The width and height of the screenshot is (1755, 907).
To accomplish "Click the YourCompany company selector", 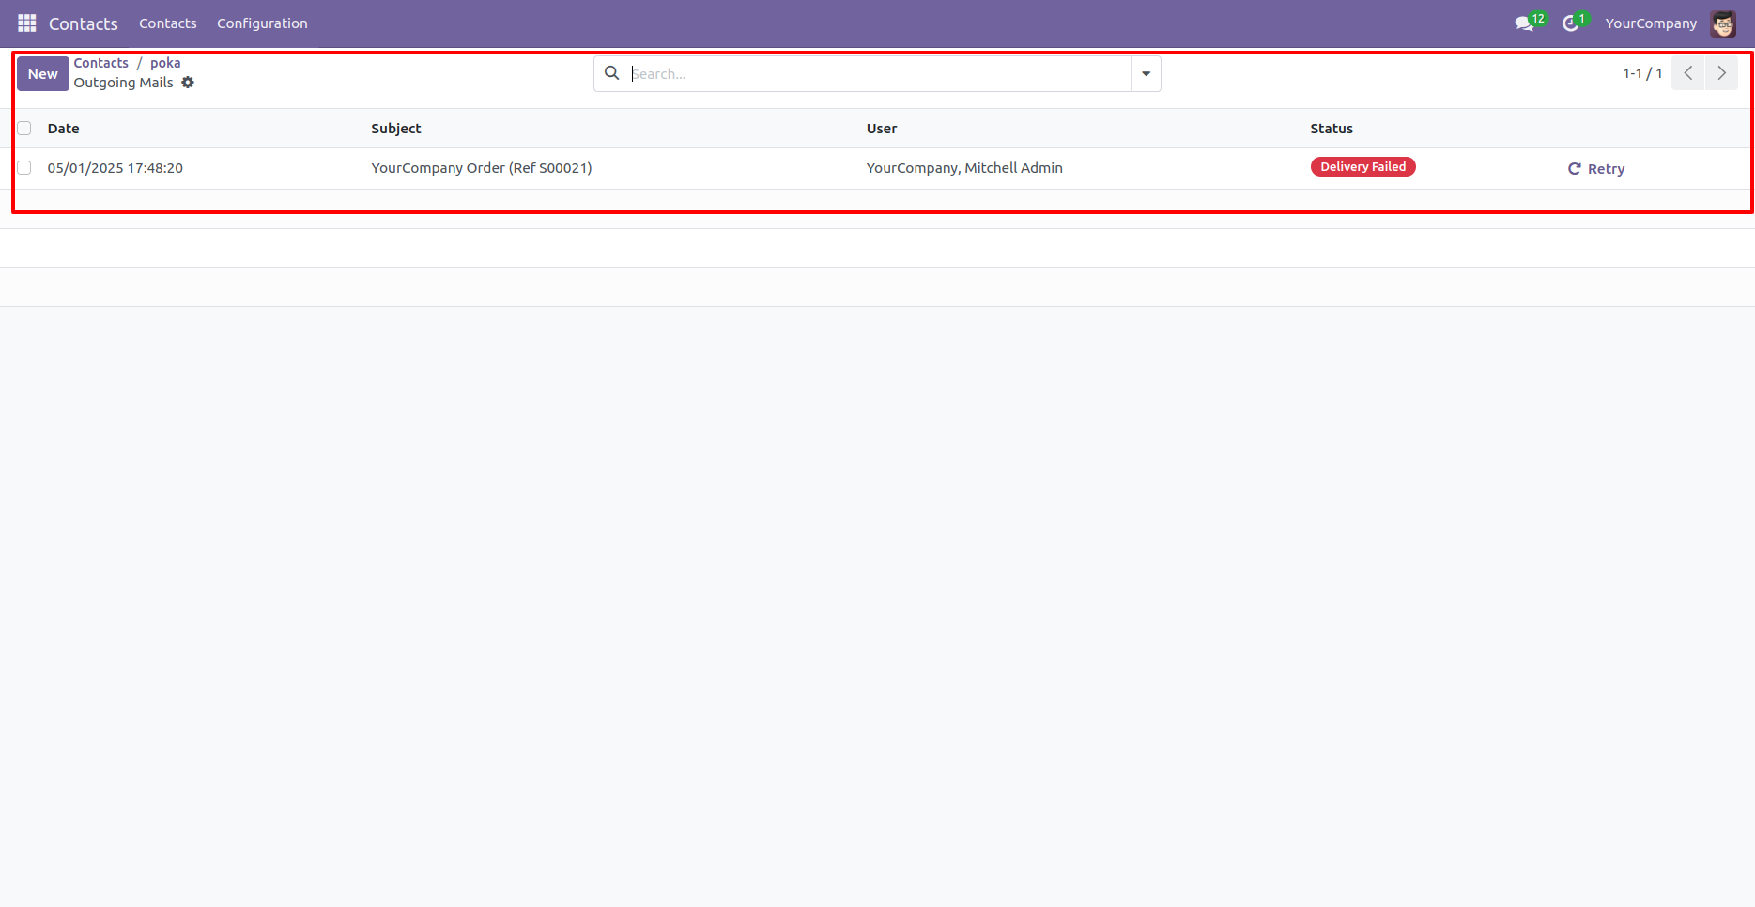I will coord(1650,23).
